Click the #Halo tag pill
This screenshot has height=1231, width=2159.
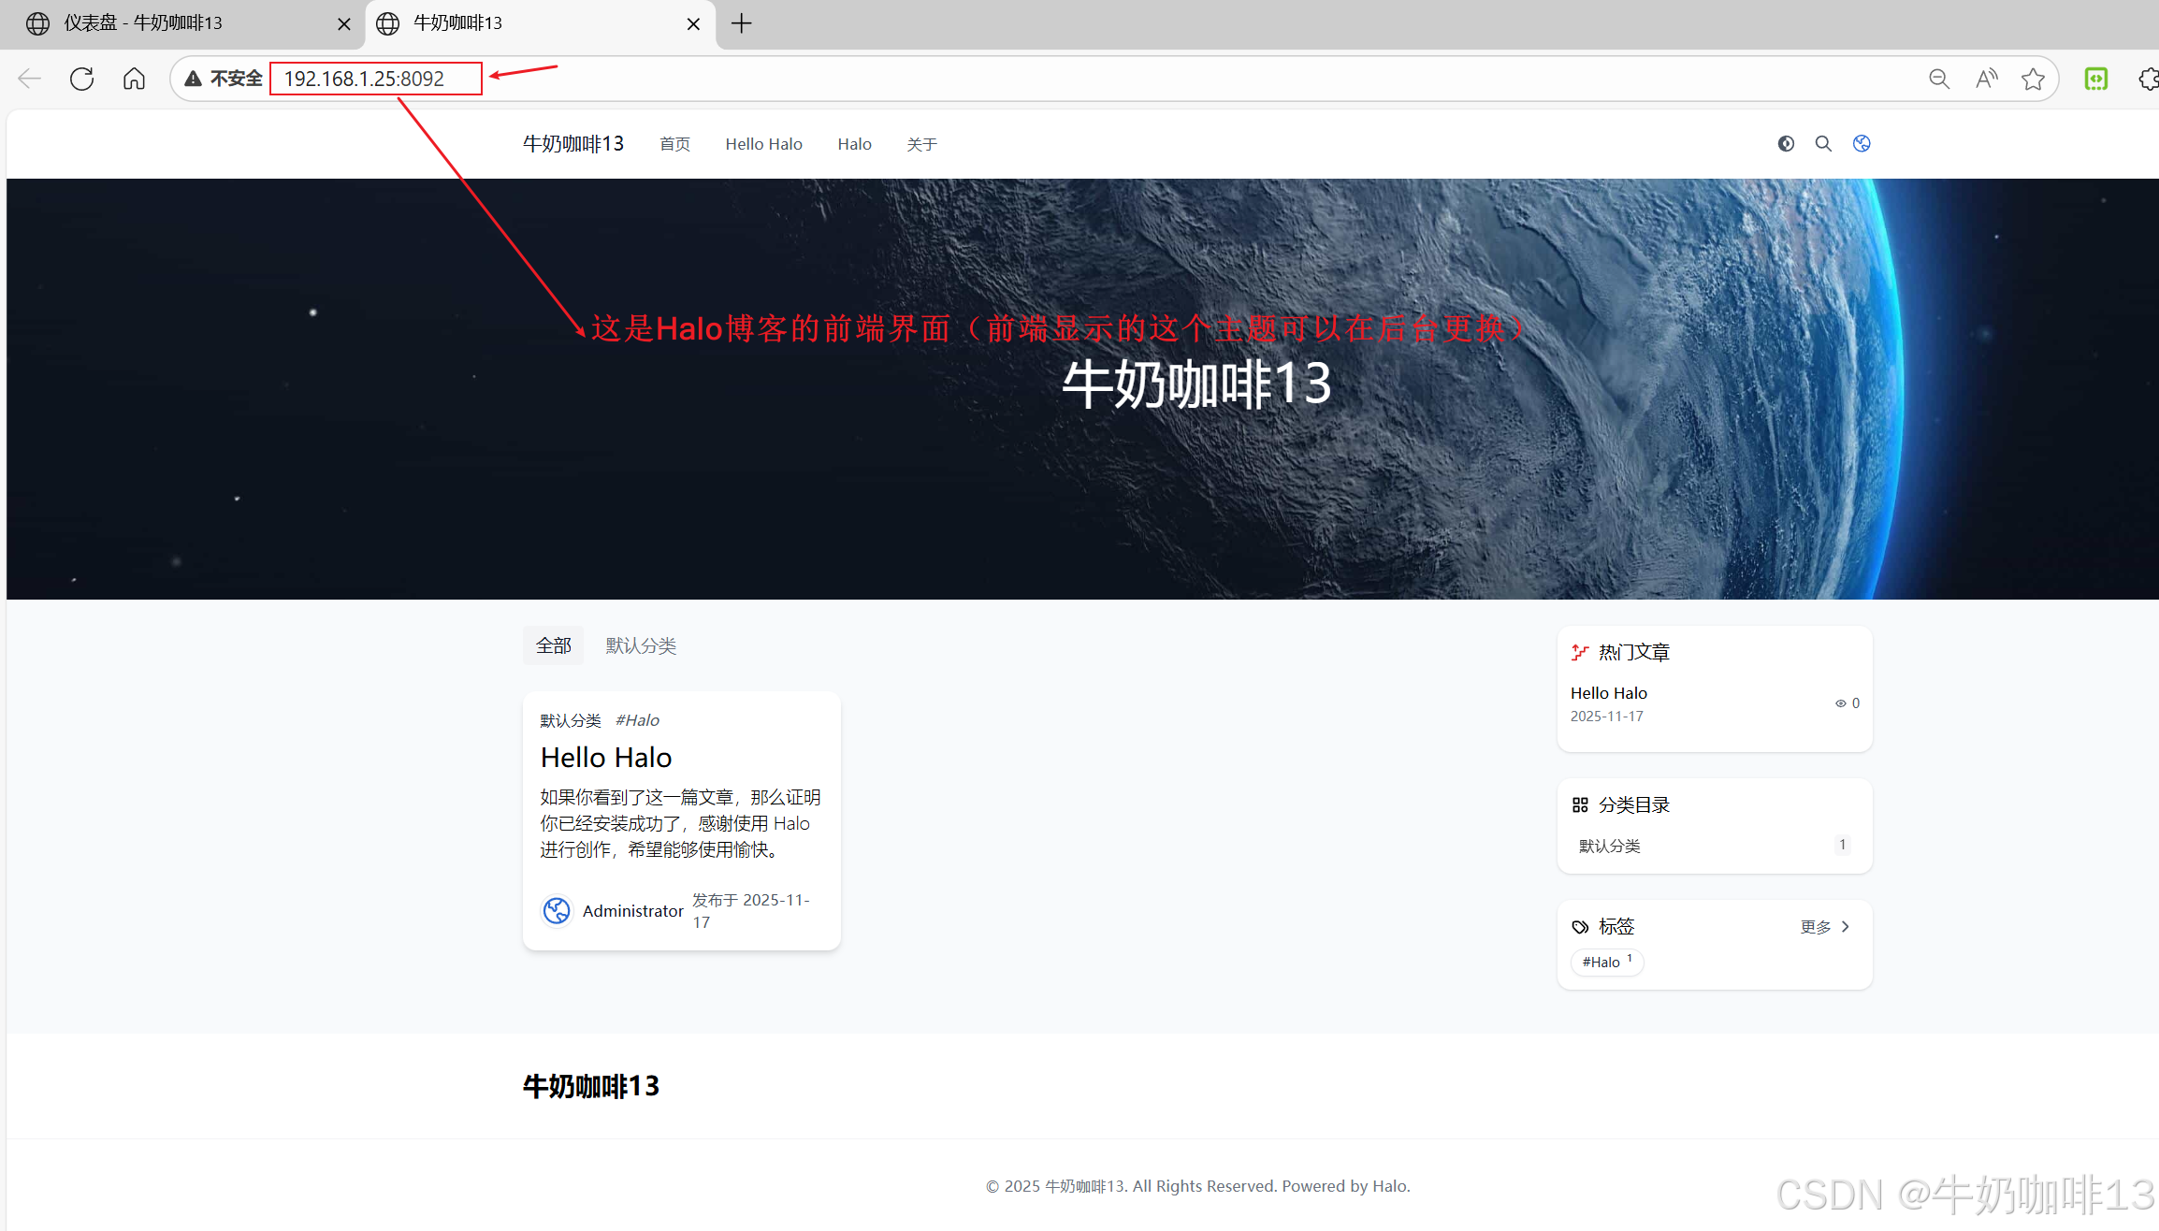[1606, 962]
